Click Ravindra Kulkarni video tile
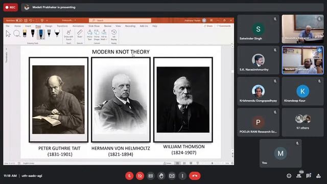 [x=302, y=29]
